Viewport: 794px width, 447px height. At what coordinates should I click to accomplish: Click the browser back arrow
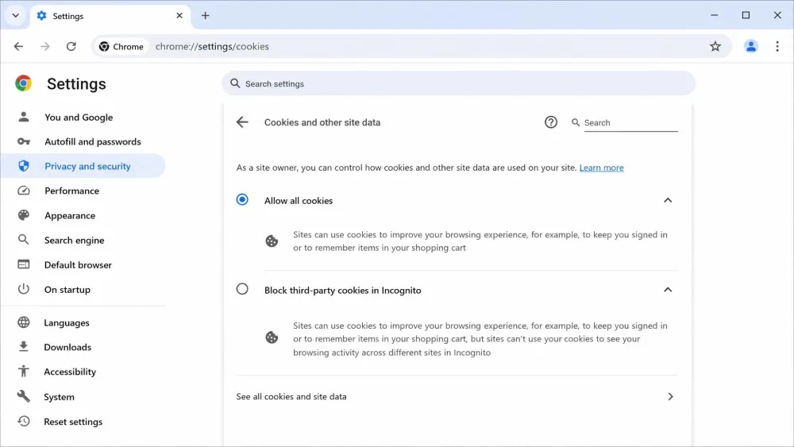pyautogui.click(x=19, y=47)
